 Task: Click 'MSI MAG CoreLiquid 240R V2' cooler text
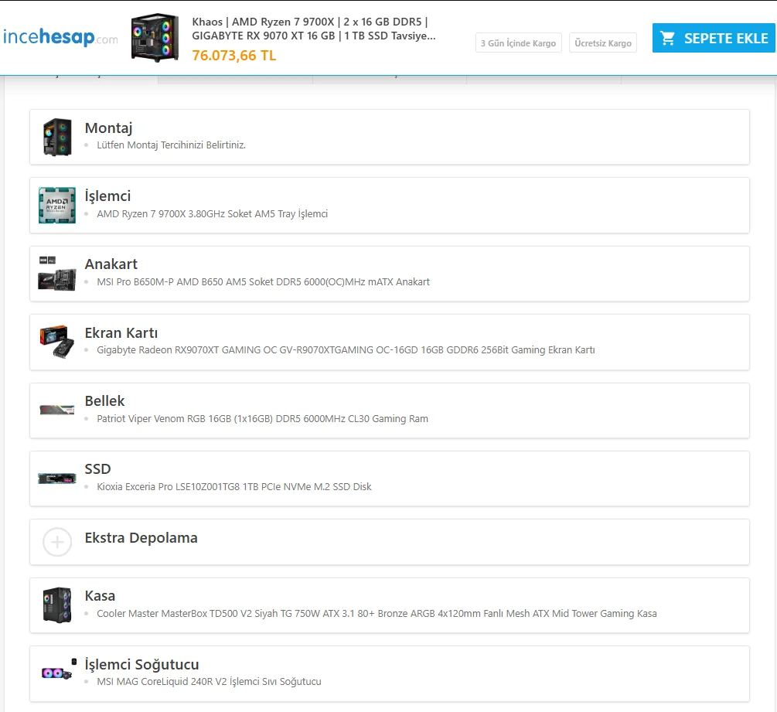pos(209,682)
